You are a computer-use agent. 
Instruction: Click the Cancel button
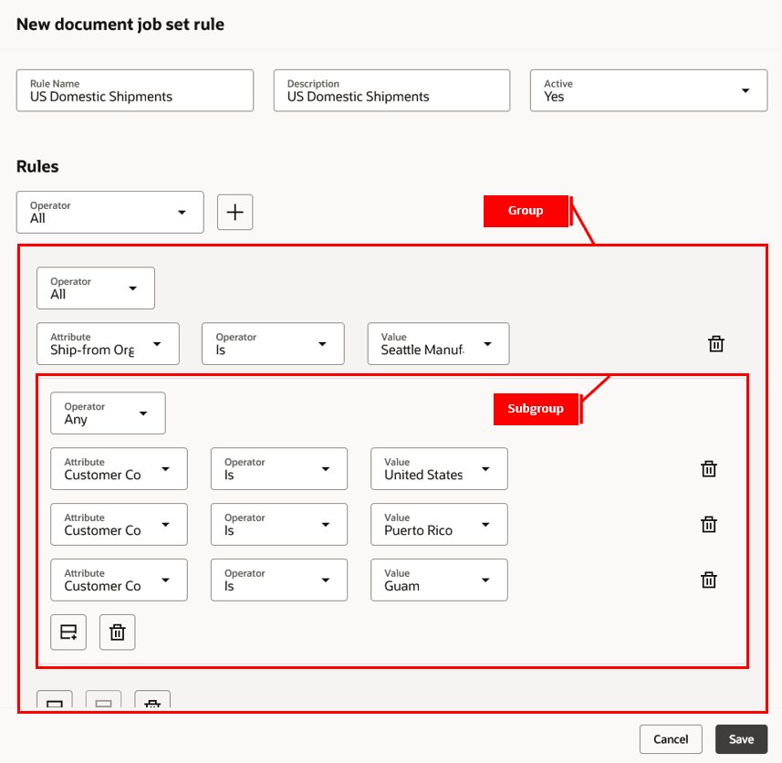click(671, 739)
